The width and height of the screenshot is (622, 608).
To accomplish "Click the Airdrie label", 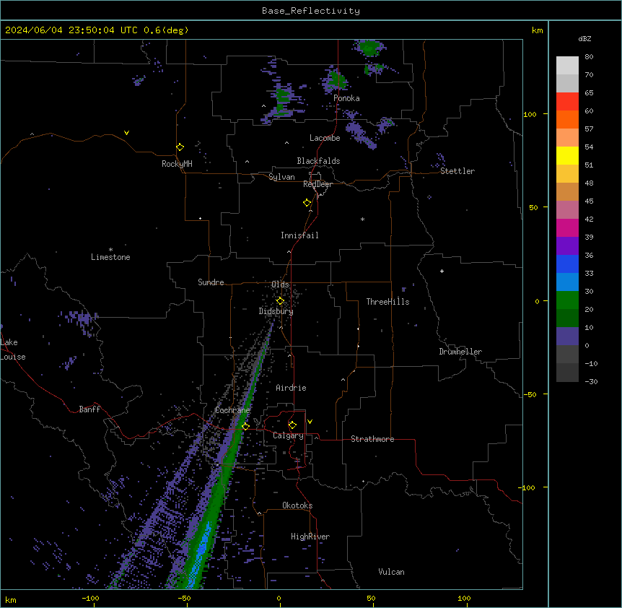I will click(x=291, y=388).
